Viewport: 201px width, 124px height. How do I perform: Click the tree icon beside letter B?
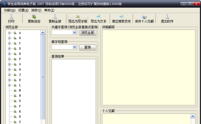tap(15, 38)
